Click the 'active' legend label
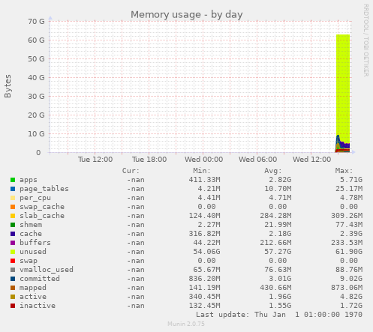Screen dimensions: 373x332 tap(33, 297)
